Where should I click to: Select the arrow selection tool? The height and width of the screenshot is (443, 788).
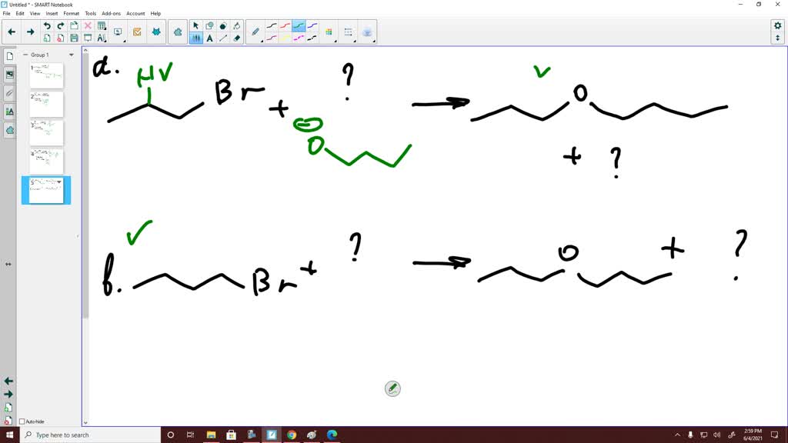[x=195, y=26]
